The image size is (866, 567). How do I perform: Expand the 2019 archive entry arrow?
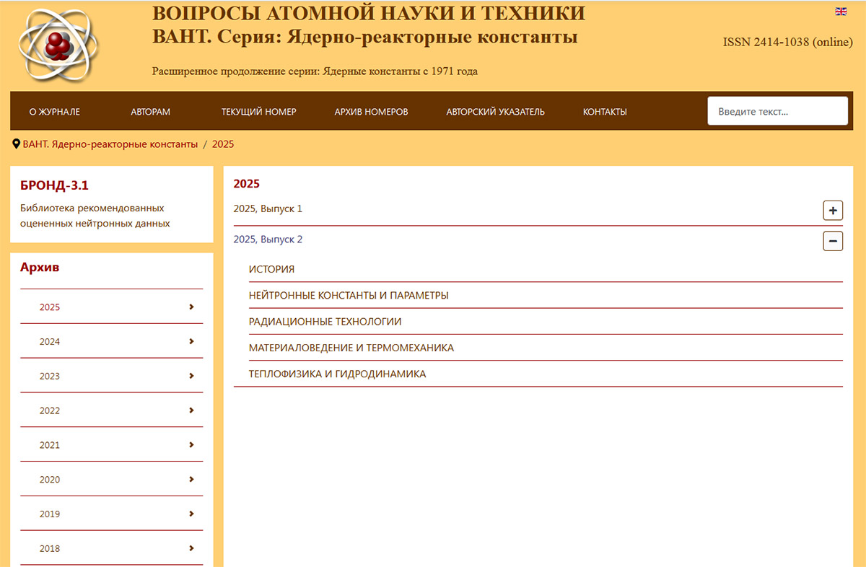tap(191, 514)
